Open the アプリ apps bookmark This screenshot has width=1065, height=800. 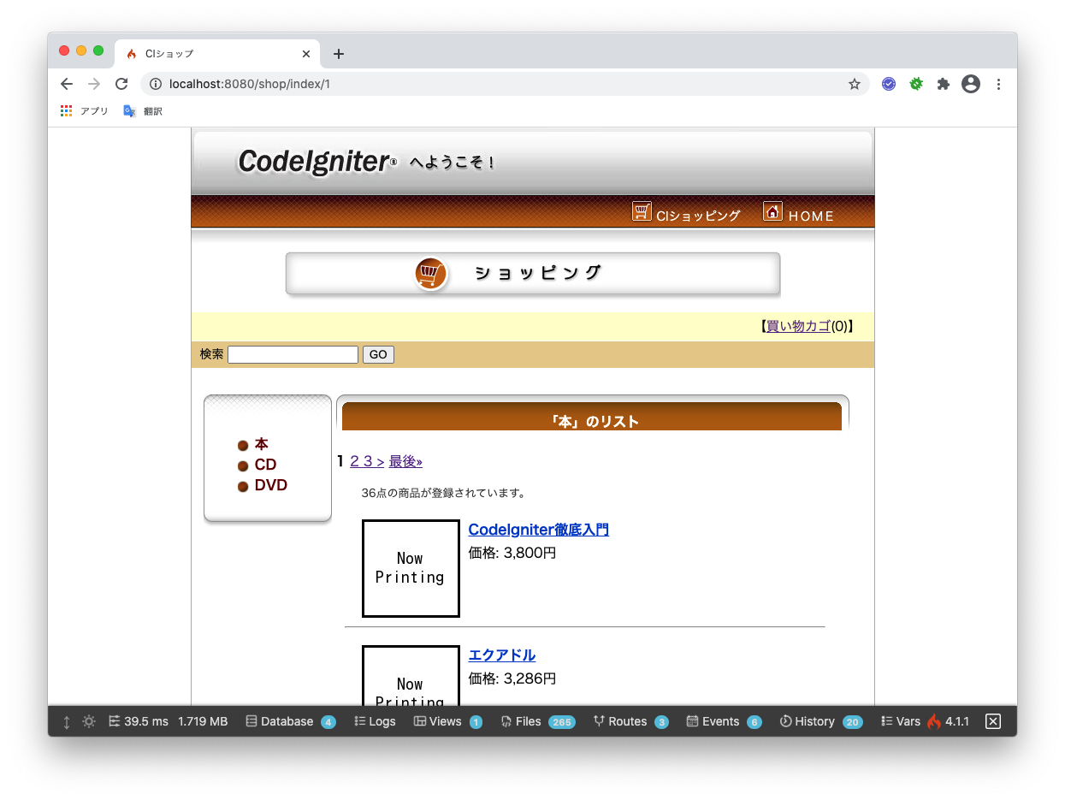pos(85,111)
